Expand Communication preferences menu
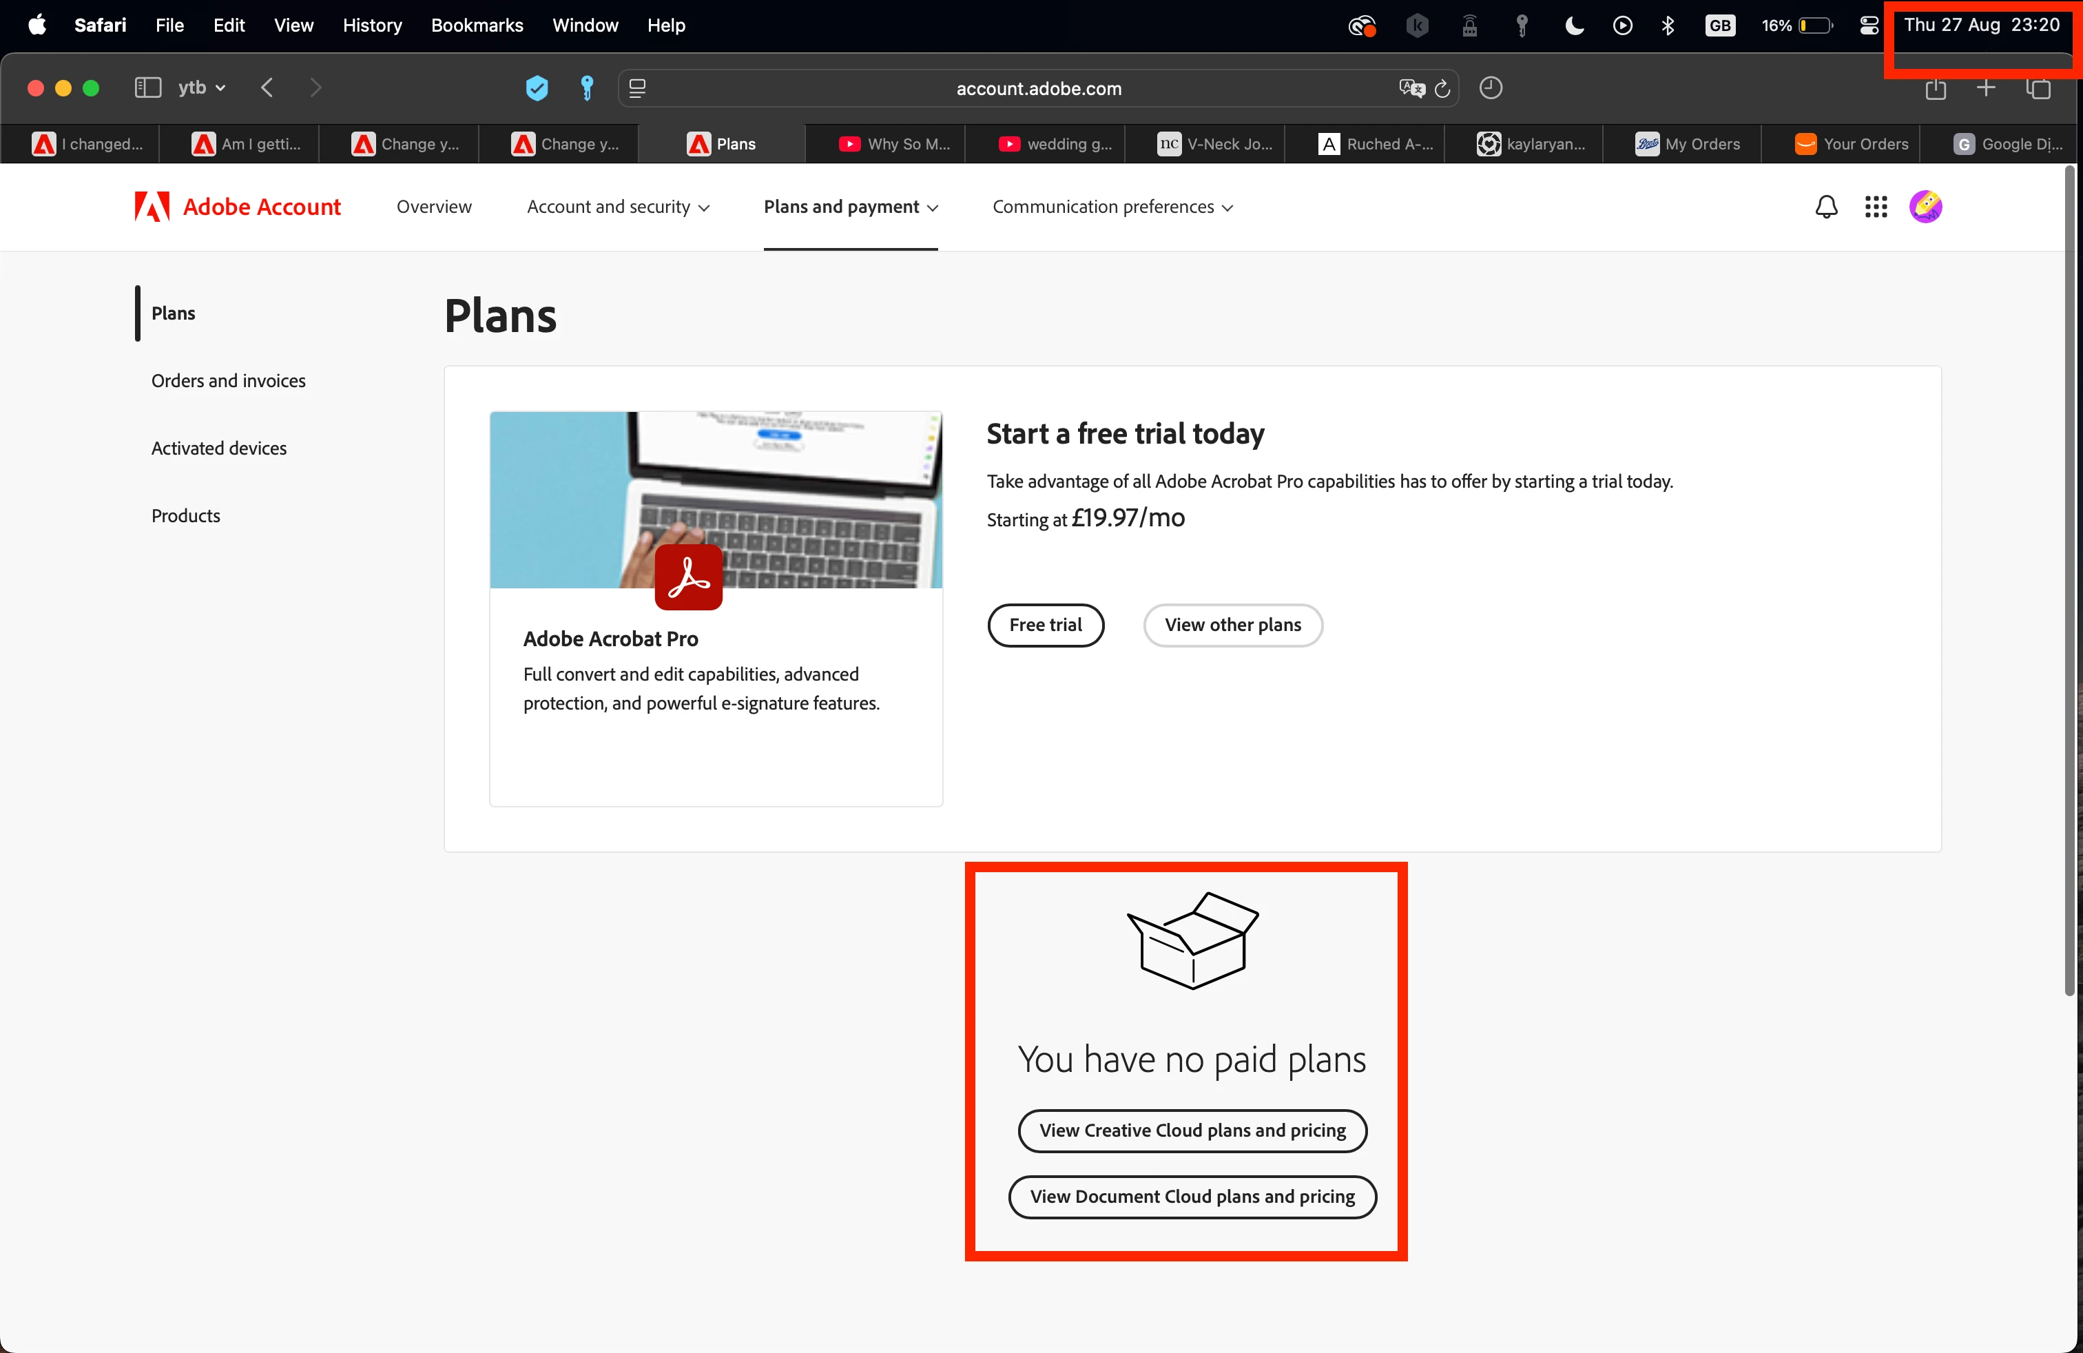Screen dimensions: 2083x1353 coord(1112,207)
